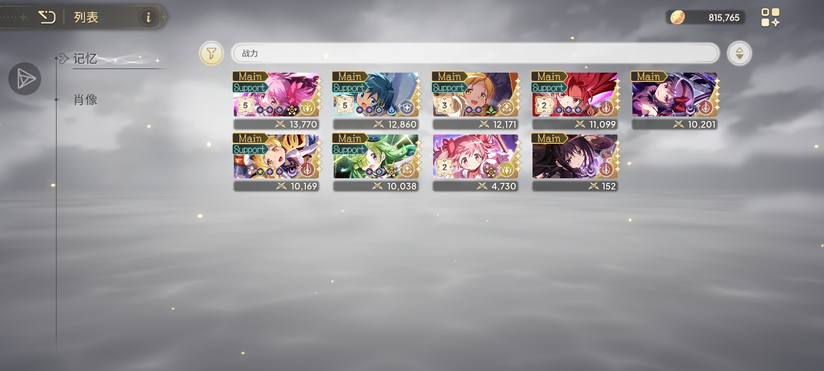The height and width of the screenshot is (371, 824).
Task: Toggle the sort order arrows button
Action: [x=739, y=53]
